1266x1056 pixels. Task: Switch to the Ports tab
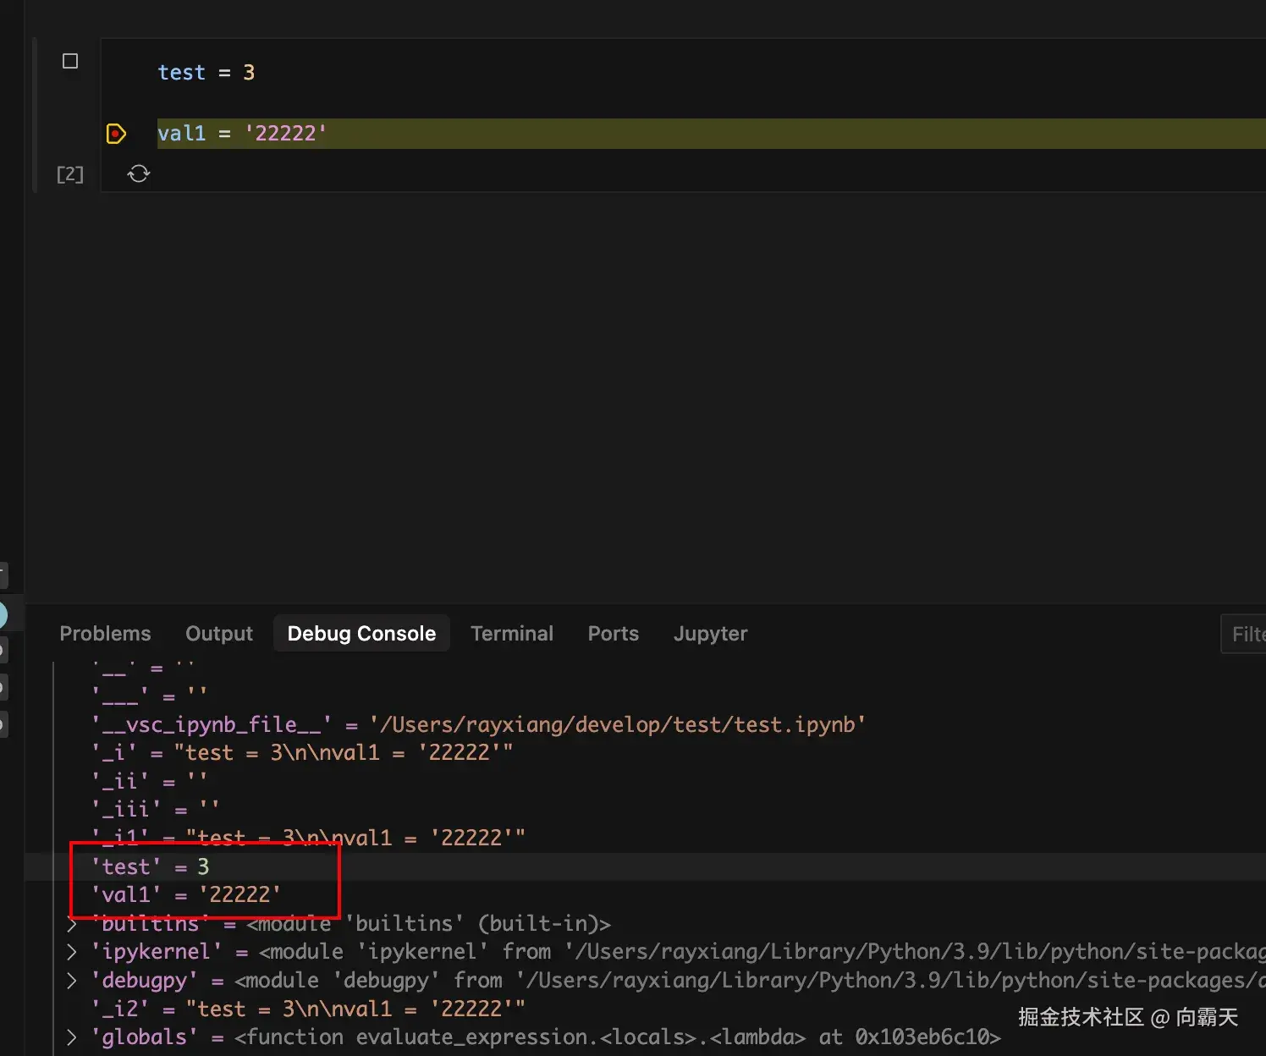point(614,634)
